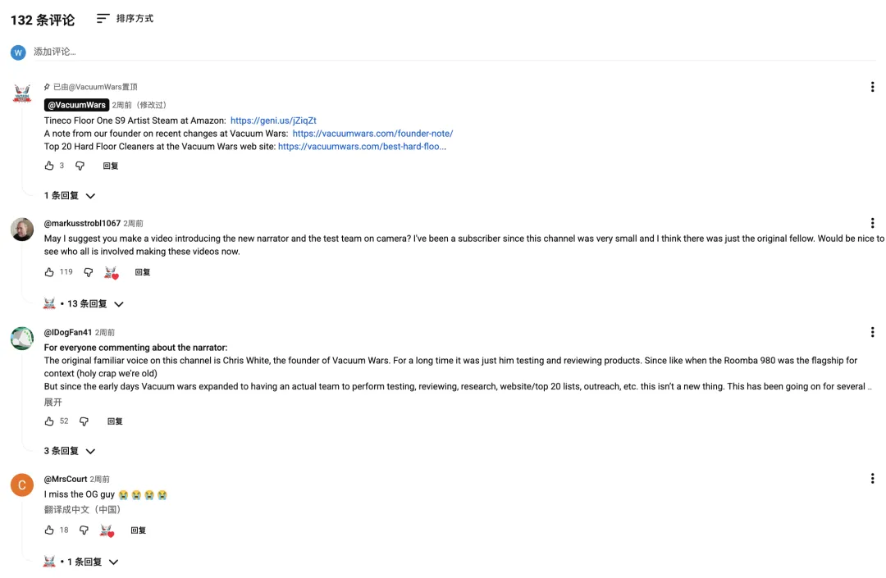Open the @VacuumWars channel badge
Image resolution: width=886 pixels, height=578 pixels.
coord(76,105)
